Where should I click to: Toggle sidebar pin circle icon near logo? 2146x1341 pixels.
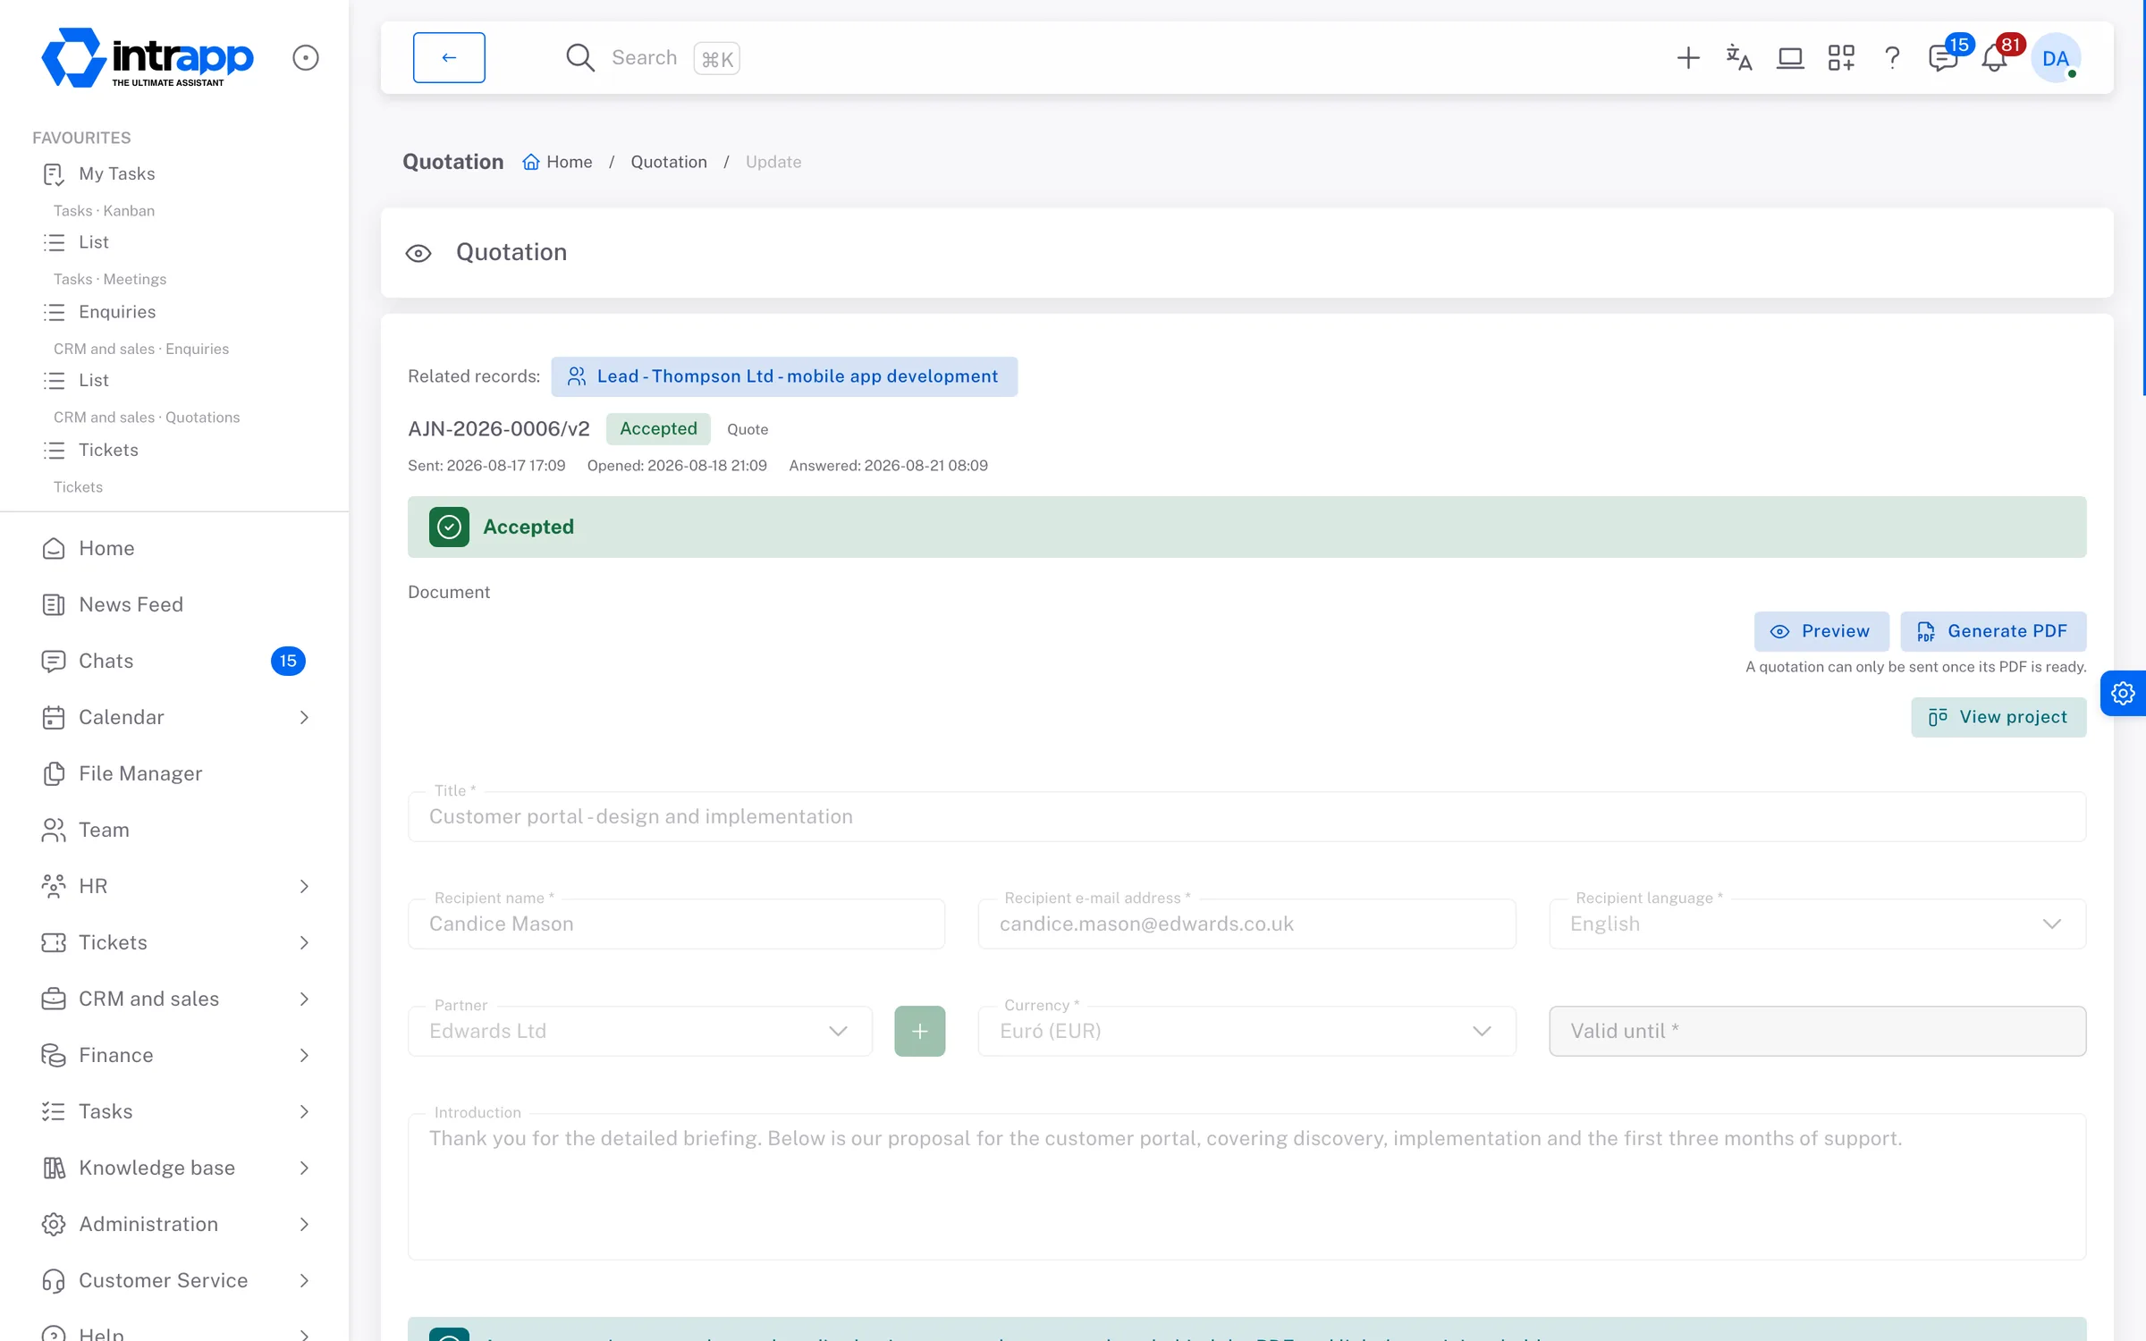coord(306,58)
